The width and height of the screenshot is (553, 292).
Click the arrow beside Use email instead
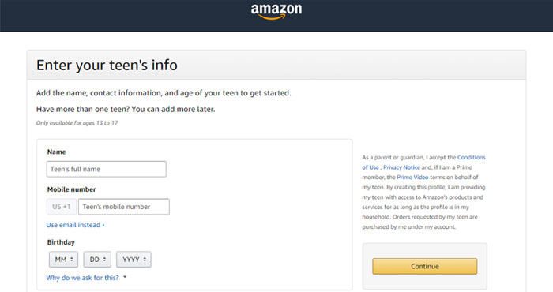point(103,225)
